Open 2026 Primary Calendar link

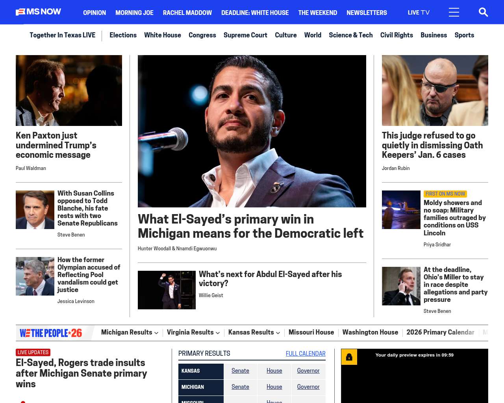pos(440,333)
